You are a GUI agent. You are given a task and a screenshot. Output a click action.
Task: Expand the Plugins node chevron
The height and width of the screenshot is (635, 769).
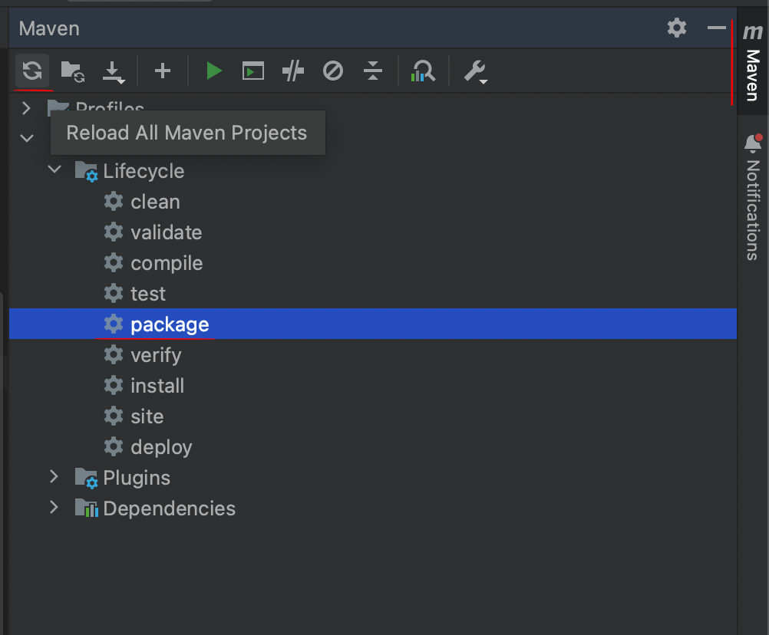tap(54, 477)
